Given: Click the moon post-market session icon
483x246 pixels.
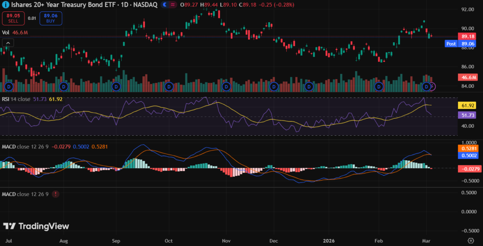Looking at the screenshot, I should [x=165, y=5].
